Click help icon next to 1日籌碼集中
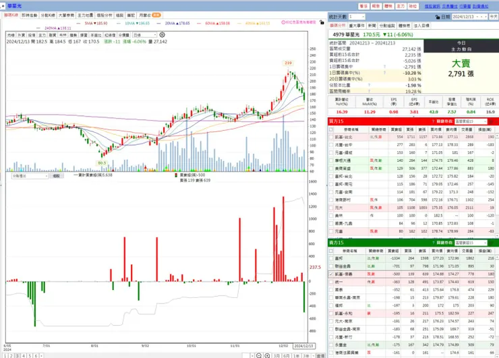Image resolution: width=499 pixels, height=358 pixels. (384, 67)
